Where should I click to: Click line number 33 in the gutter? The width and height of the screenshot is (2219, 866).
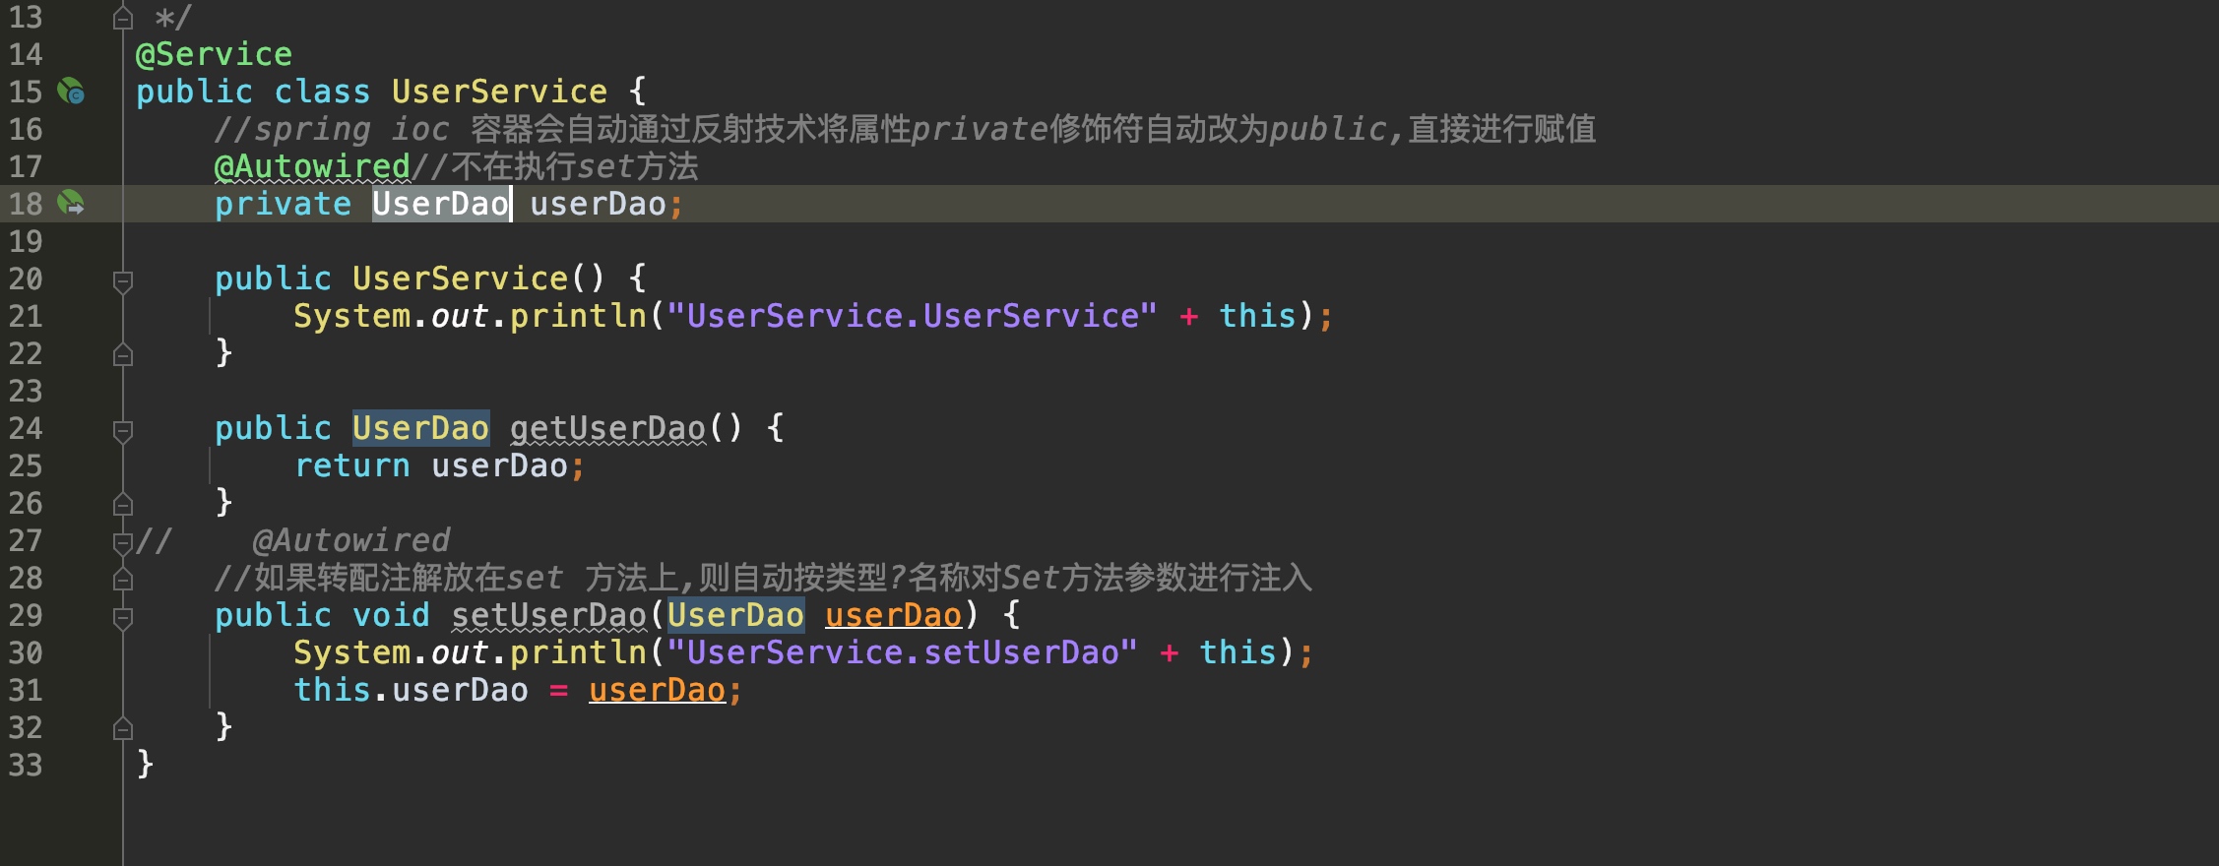pyautogui.click(x=26, y=765)
